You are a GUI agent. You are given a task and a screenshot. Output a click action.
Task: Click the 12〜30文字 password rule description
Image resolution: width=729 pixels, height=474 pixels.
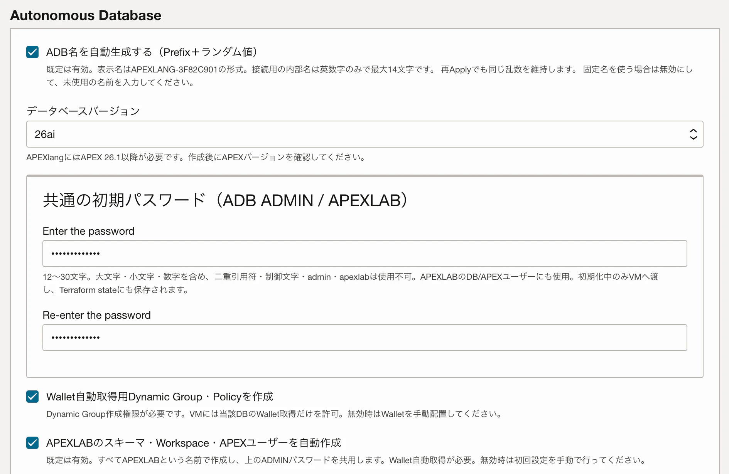(351, 283)
